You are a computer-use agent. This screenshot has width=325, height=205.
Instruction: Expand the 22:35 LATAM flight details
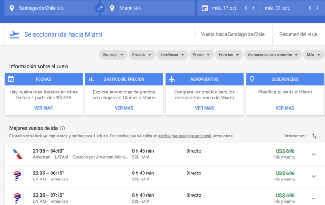click(313, 176)
